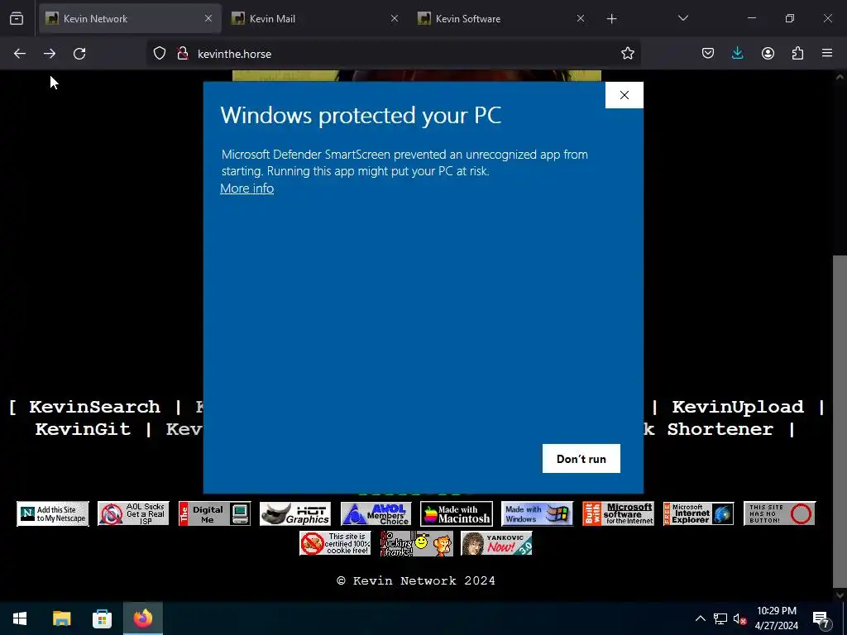Open the clock showing 10:29 PM
The width and height of the screenshot is (847, 635).
(x=777, y=618)
